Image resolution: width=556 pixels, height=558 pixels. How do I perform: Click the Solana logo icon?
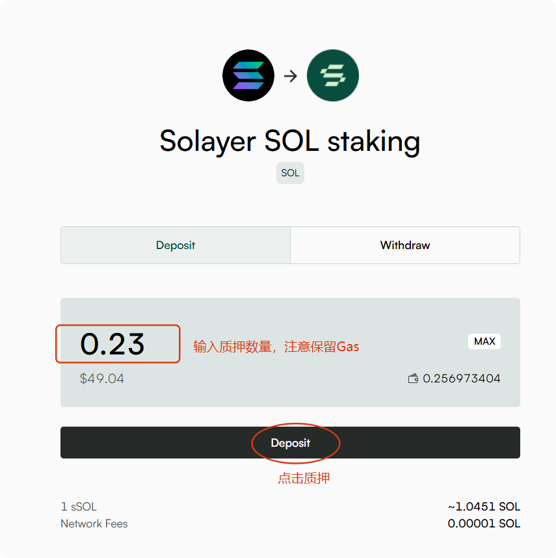tap(248, 75)
